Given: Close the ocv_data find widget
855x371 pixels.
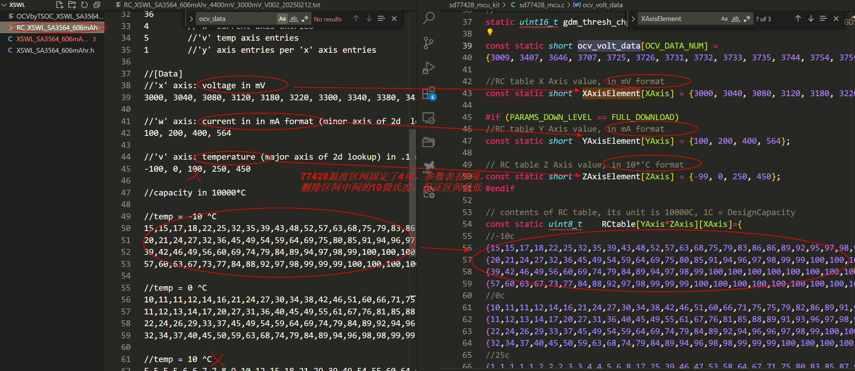Looking at the screenshot, I should pyautogui.click(x=394, y=19).
